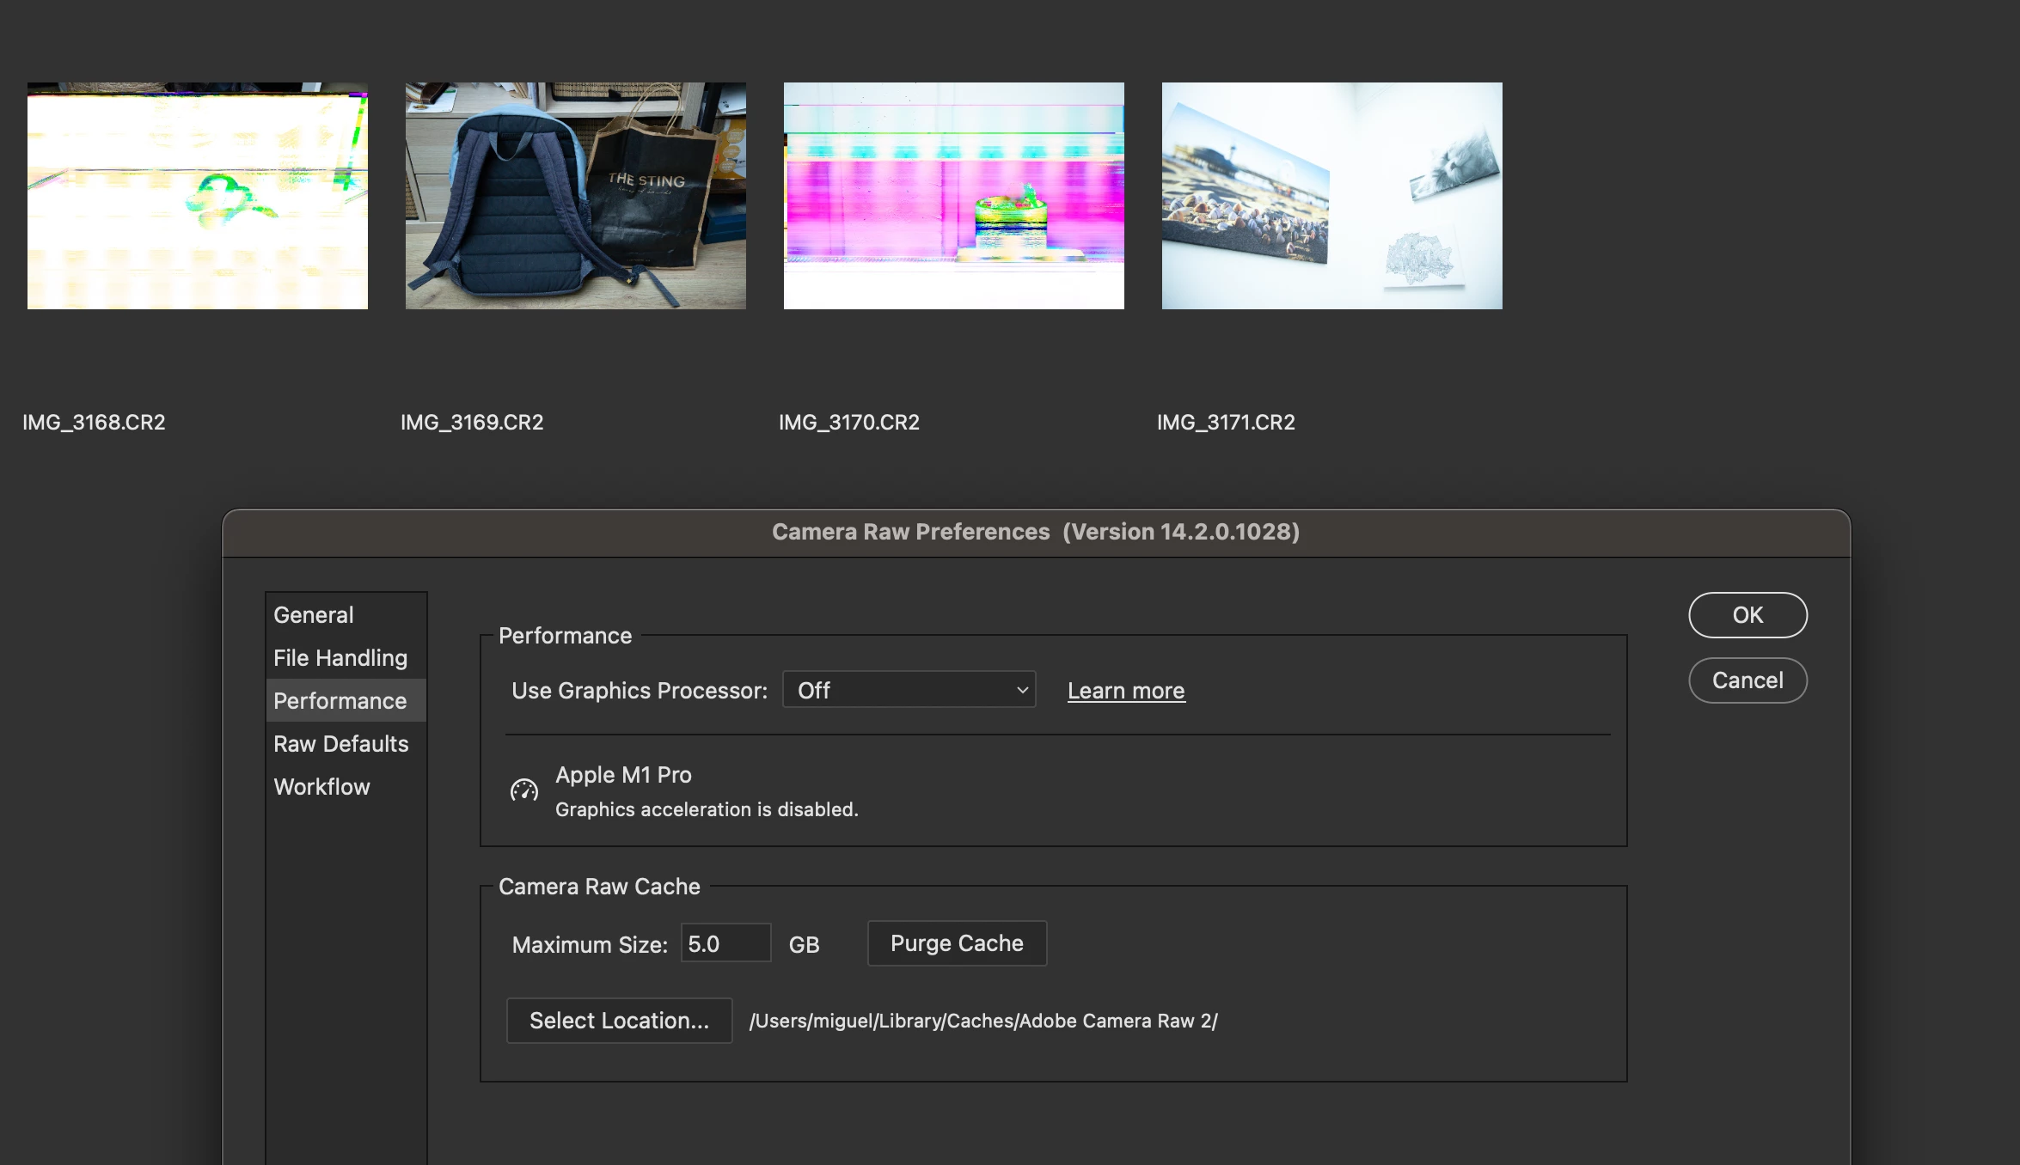
Task: Go to Workflow preferences
Action: 321,787
